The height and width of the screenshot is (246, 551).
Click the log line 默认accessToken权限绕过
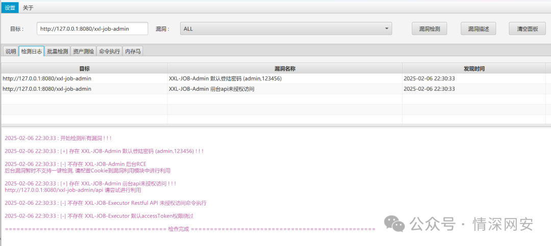pos(99,216)
